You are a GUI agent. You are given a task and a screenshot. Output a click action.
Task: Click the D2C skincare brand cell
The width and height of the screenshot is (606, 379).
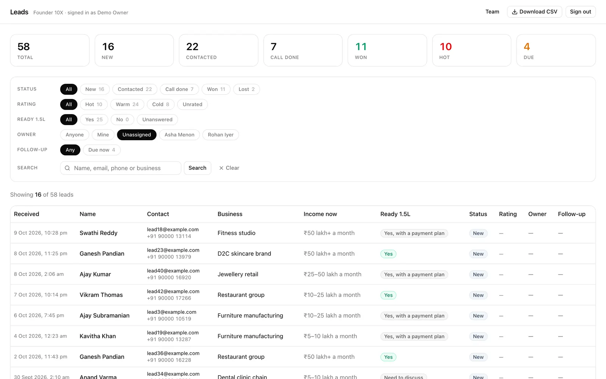244,254
